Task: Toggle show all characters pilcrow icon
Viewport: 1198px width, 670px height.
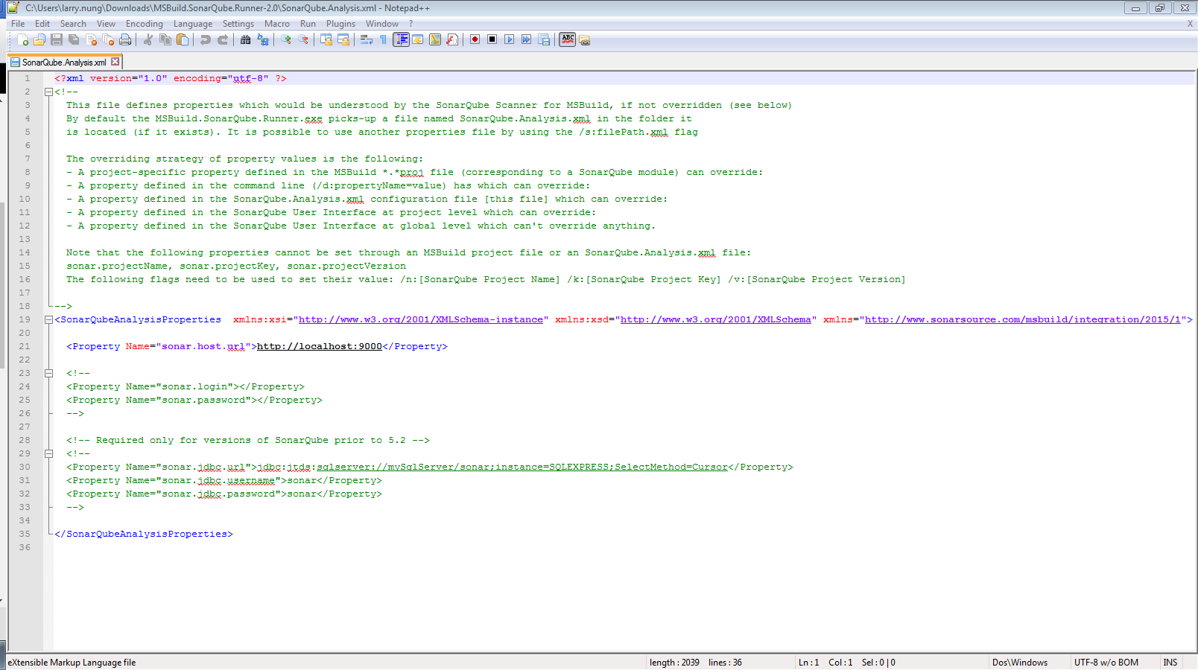Action: [384, 39]
